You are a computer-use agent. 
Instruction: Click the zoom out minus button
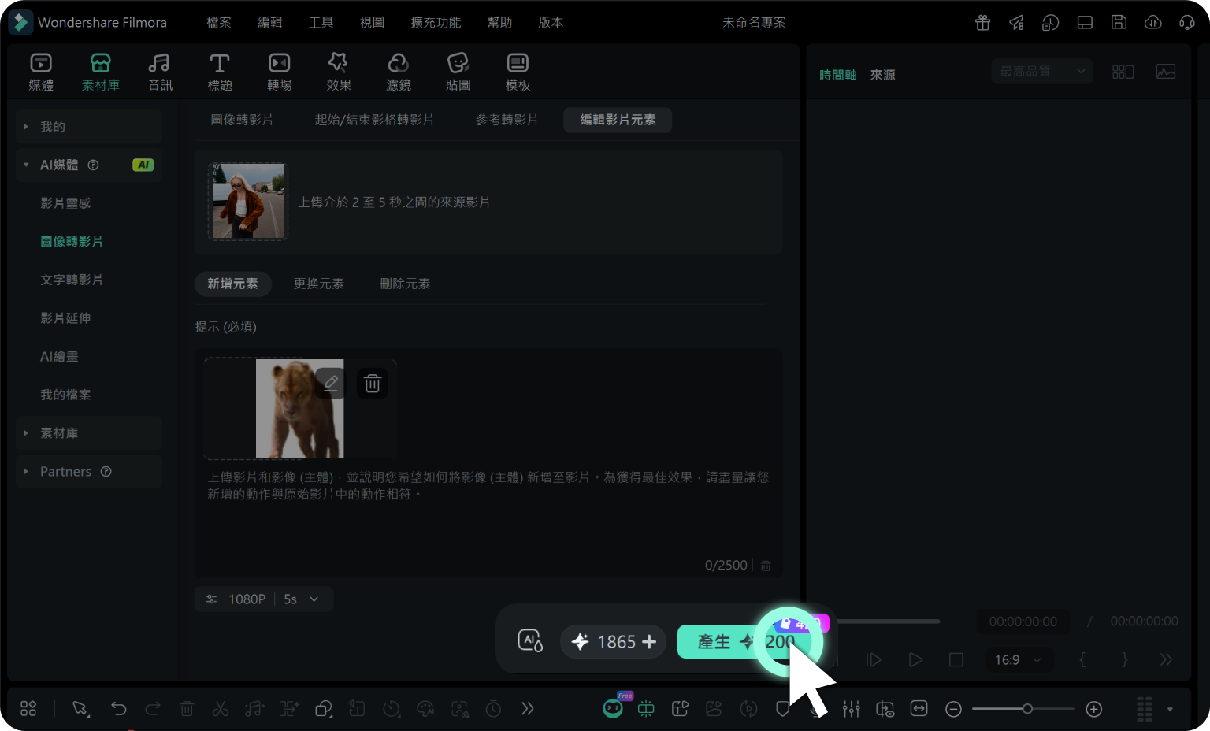[953, 709]
